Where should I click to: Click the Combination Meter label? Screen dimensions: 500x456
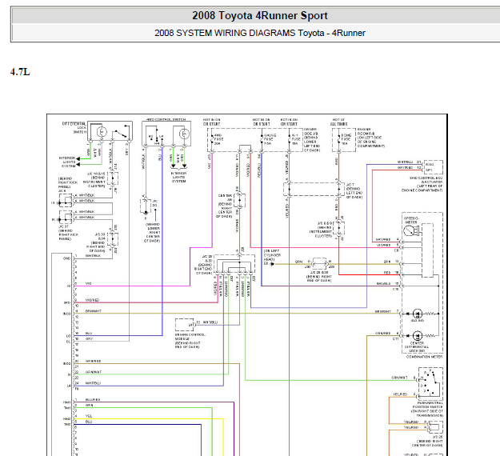[x=424, y=357]
